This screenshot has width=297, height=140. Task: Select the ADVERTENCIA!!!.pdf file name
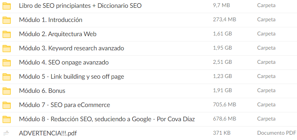pos(48,133)
